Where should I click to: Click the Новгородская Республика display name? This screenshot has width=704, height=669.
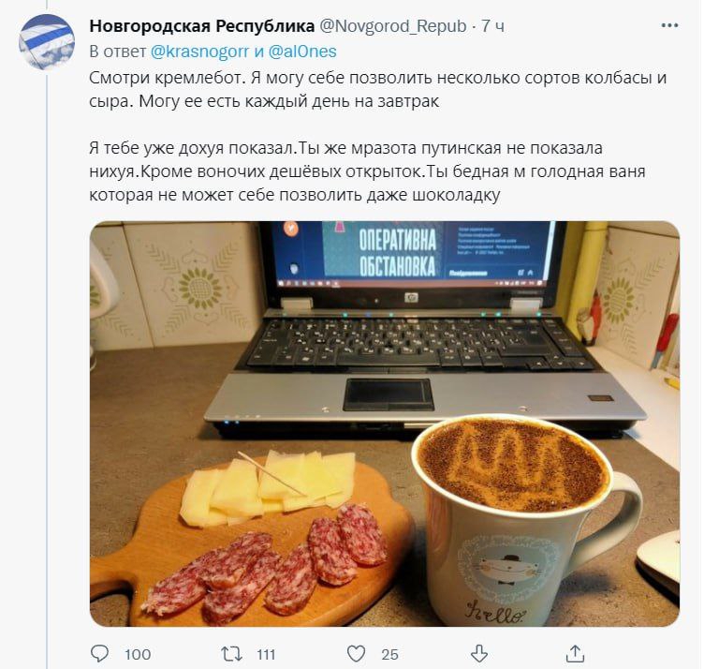click(201, 26)
